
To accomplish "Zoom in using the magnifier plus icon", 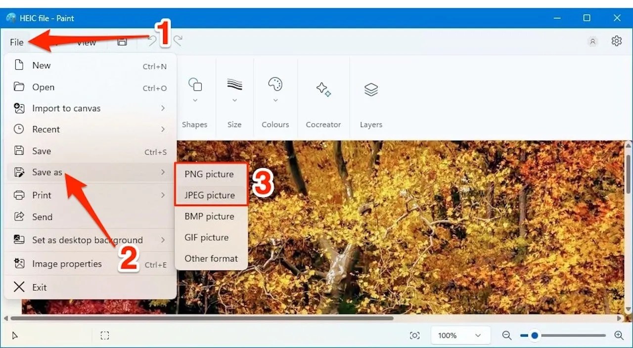I will (x=618, y=335).
